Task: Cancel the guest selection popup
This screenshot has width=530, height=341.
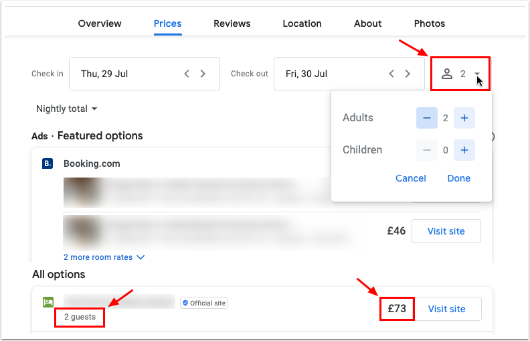Action: pyautogui.click(x=411, y=178)
